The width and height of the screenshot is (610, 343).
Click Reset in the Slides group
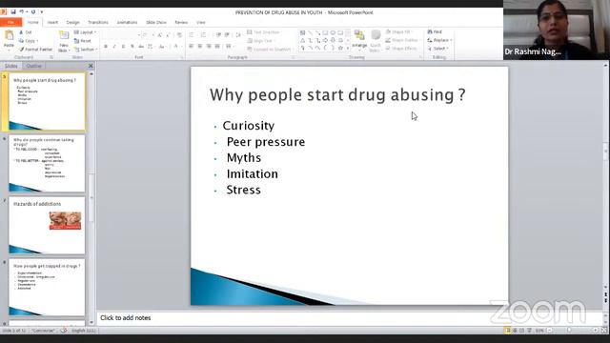(83, 41)
